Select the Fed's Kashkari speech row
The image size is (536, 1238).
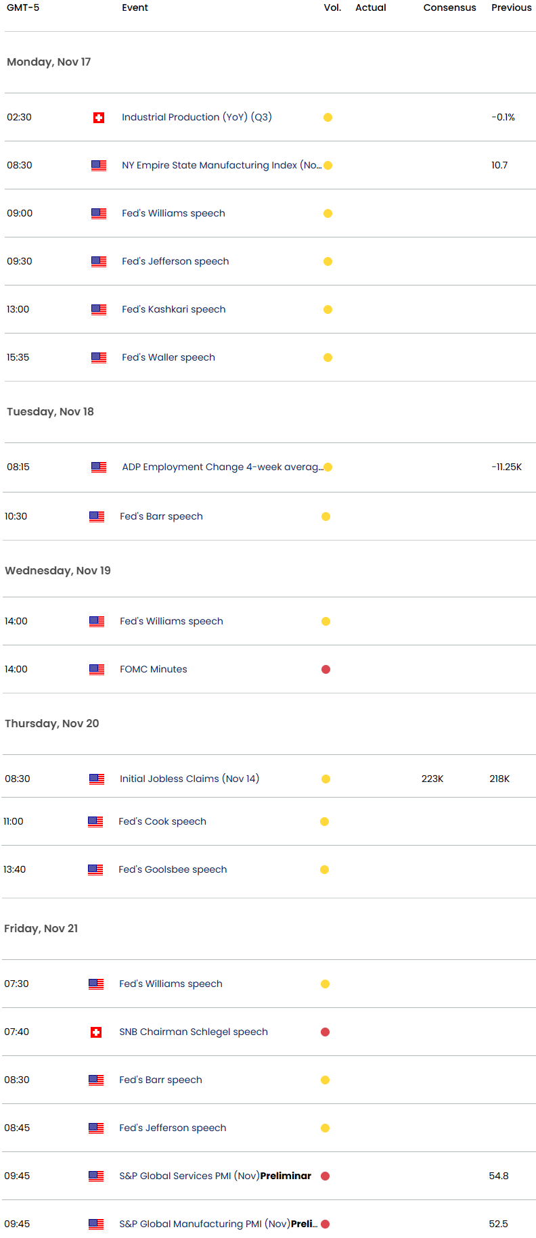pyautogui.click(x=173, y=309)
